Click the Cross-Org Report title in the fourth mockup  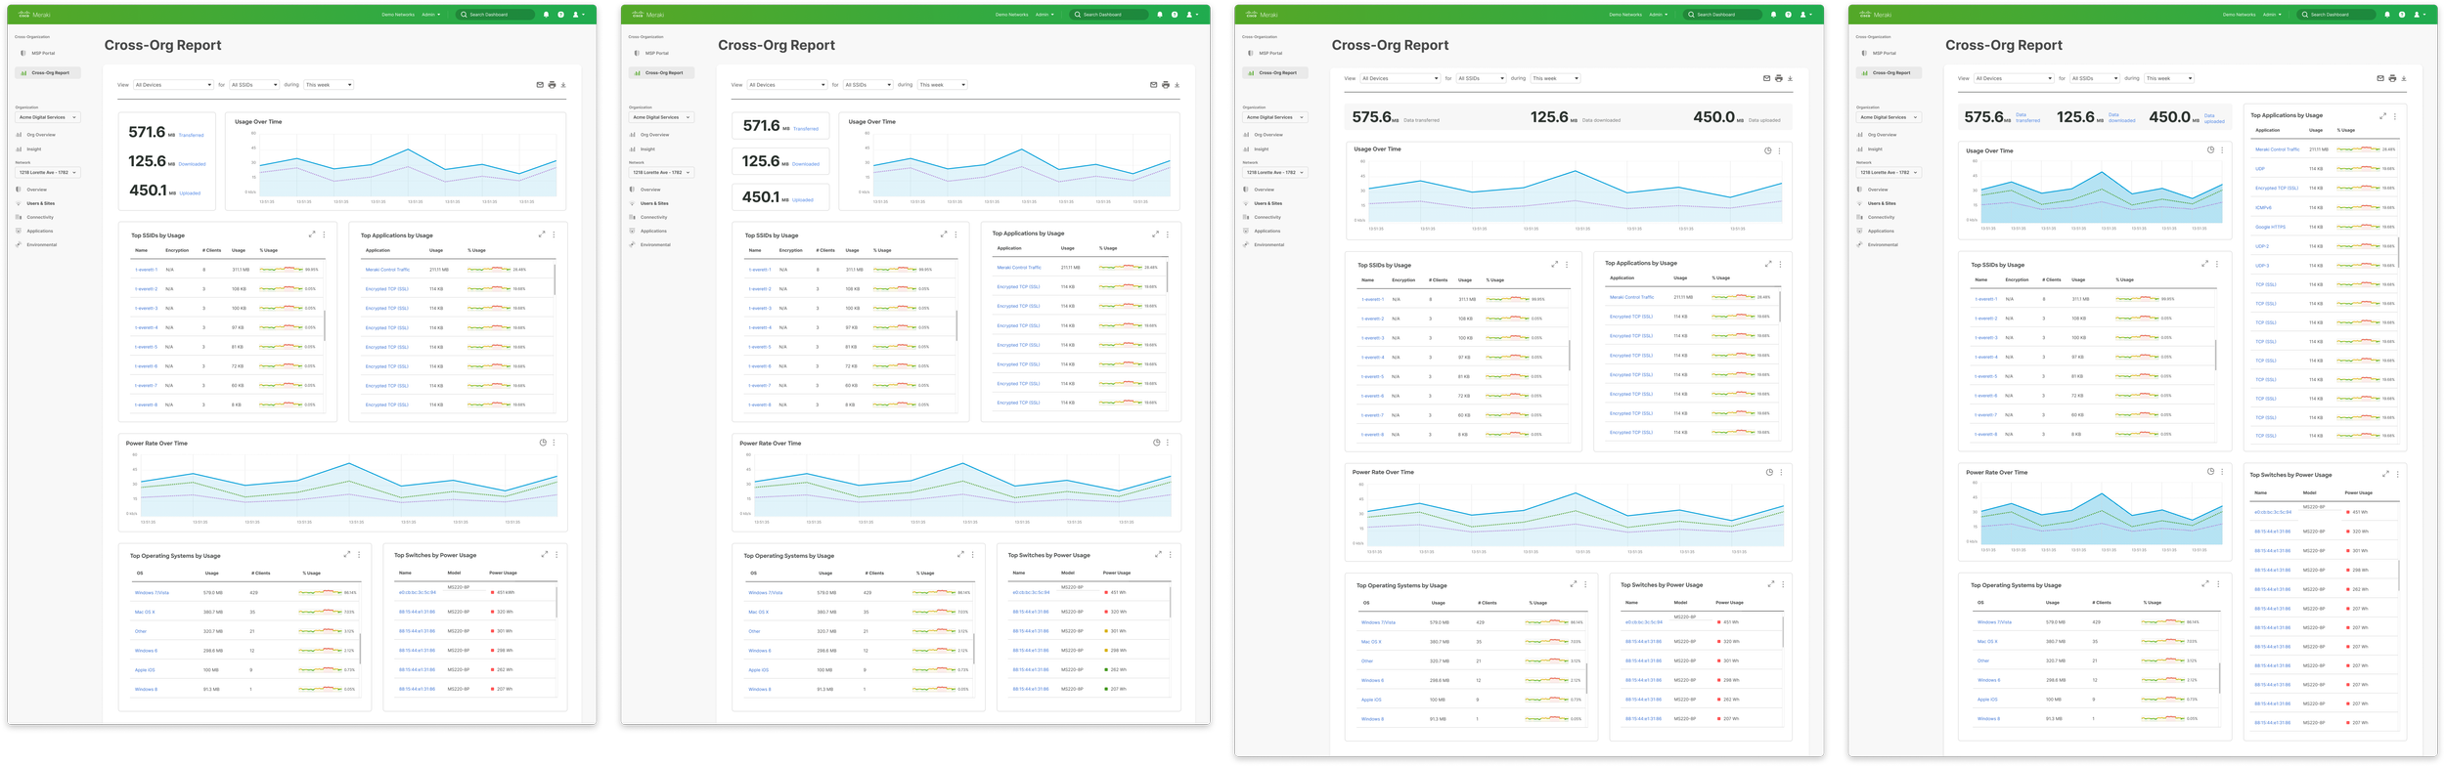click(x=2004, y=45)
